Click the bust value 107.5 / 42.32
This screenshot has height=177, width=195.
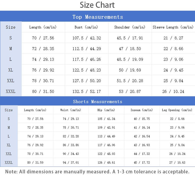tap(87, 38)
